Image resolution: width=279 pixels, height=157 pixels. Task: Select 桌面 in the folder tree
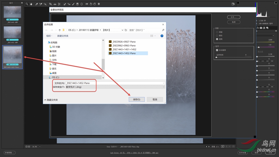[x=54, y=73]
